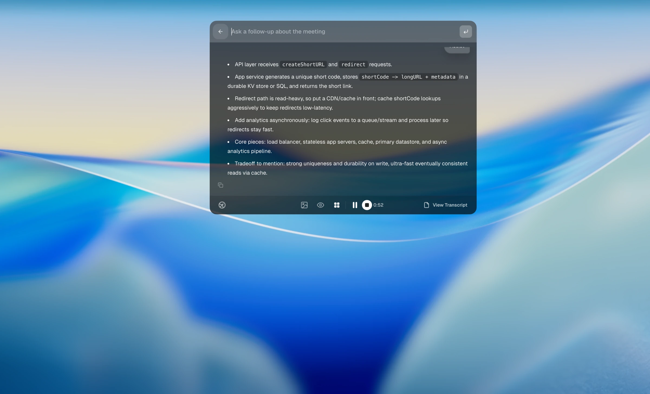This screenshot has width=650, height=394.
Task: Click the circular slashed icon at bottom left
Action: tap(222, 205)
